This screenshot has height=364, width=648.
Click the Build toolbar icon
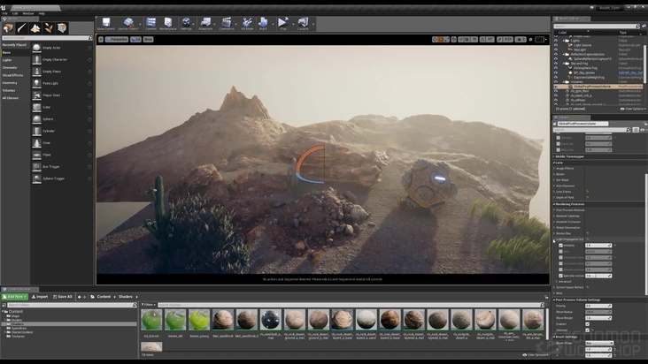263,23
